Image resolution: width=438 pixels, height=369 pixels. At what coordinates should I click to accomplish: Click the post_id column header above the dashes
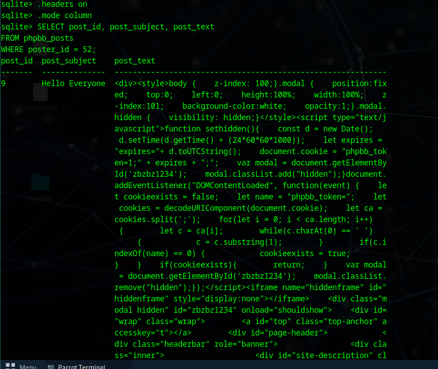[17, 61]
